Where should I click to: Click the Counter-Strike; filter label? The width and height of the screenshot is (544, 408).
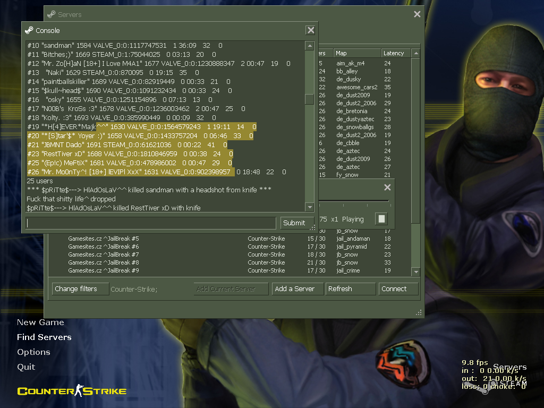click(134, 290)
